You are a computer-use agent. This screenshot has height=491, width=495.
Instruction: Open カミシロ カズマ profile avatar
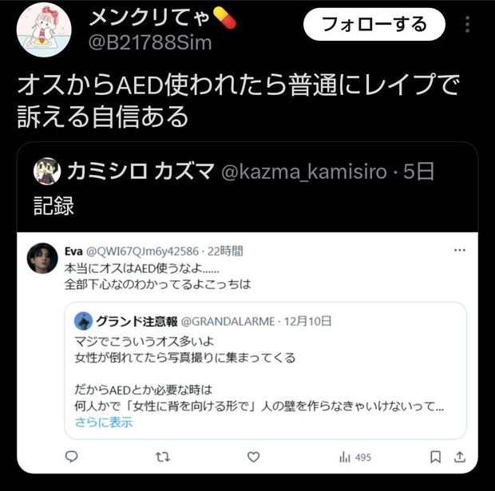click(47, 172)
